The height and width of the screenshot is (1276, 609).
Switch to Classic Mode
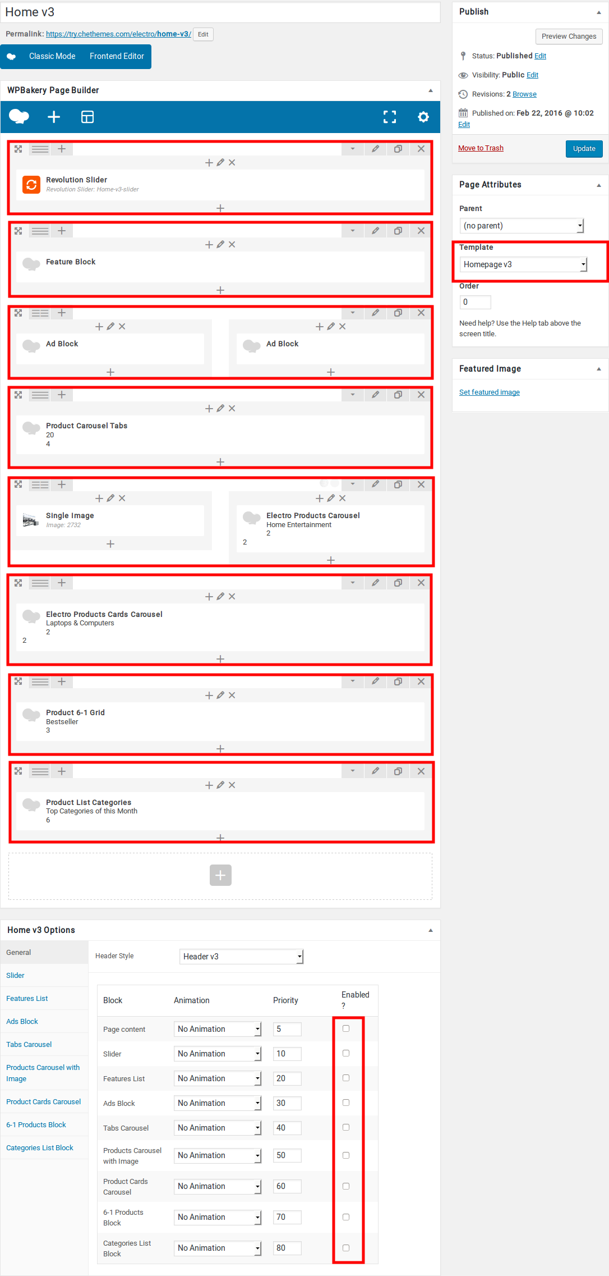tap(52, 56)
